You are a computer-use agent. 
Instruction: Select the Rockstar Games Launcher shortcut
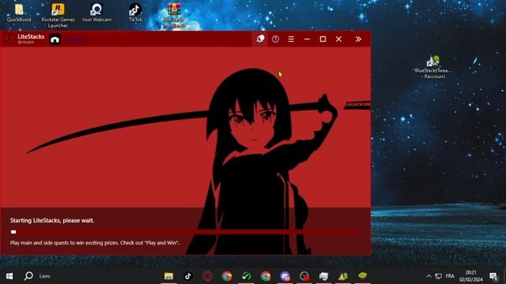tap(58, 16)
